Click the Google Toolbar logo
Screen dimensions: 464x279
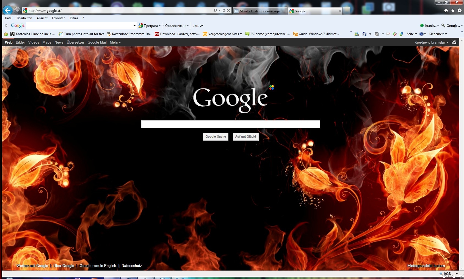[18, 25]
